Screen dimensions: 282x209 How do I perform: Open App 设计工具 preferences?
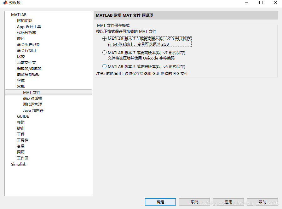29,26
